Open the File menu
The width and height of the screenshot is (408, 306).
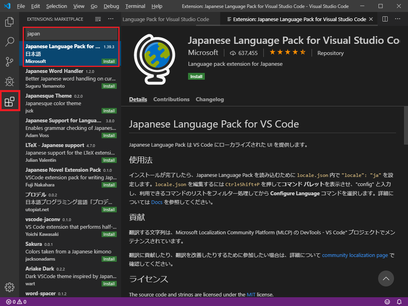coord(21,6)
